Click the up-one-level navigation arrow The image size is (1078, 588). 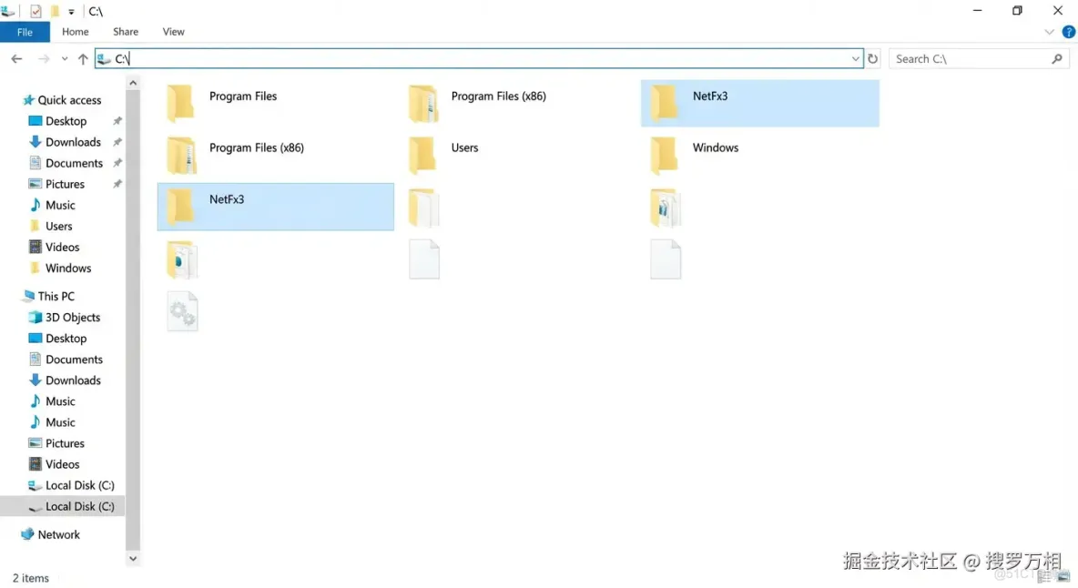click(83, 58)
